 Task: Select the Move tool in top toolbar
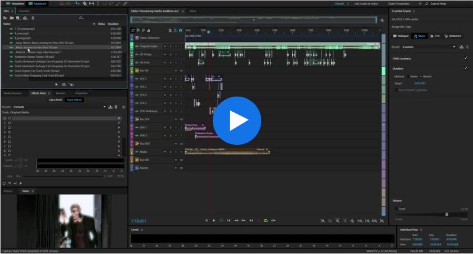78,4
